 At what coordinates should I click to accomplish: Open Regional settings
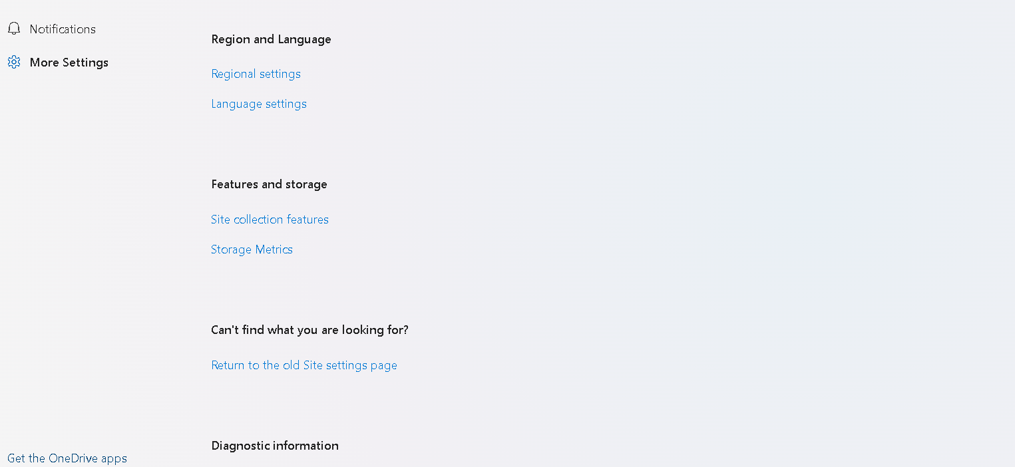click(x=256, y=74)
